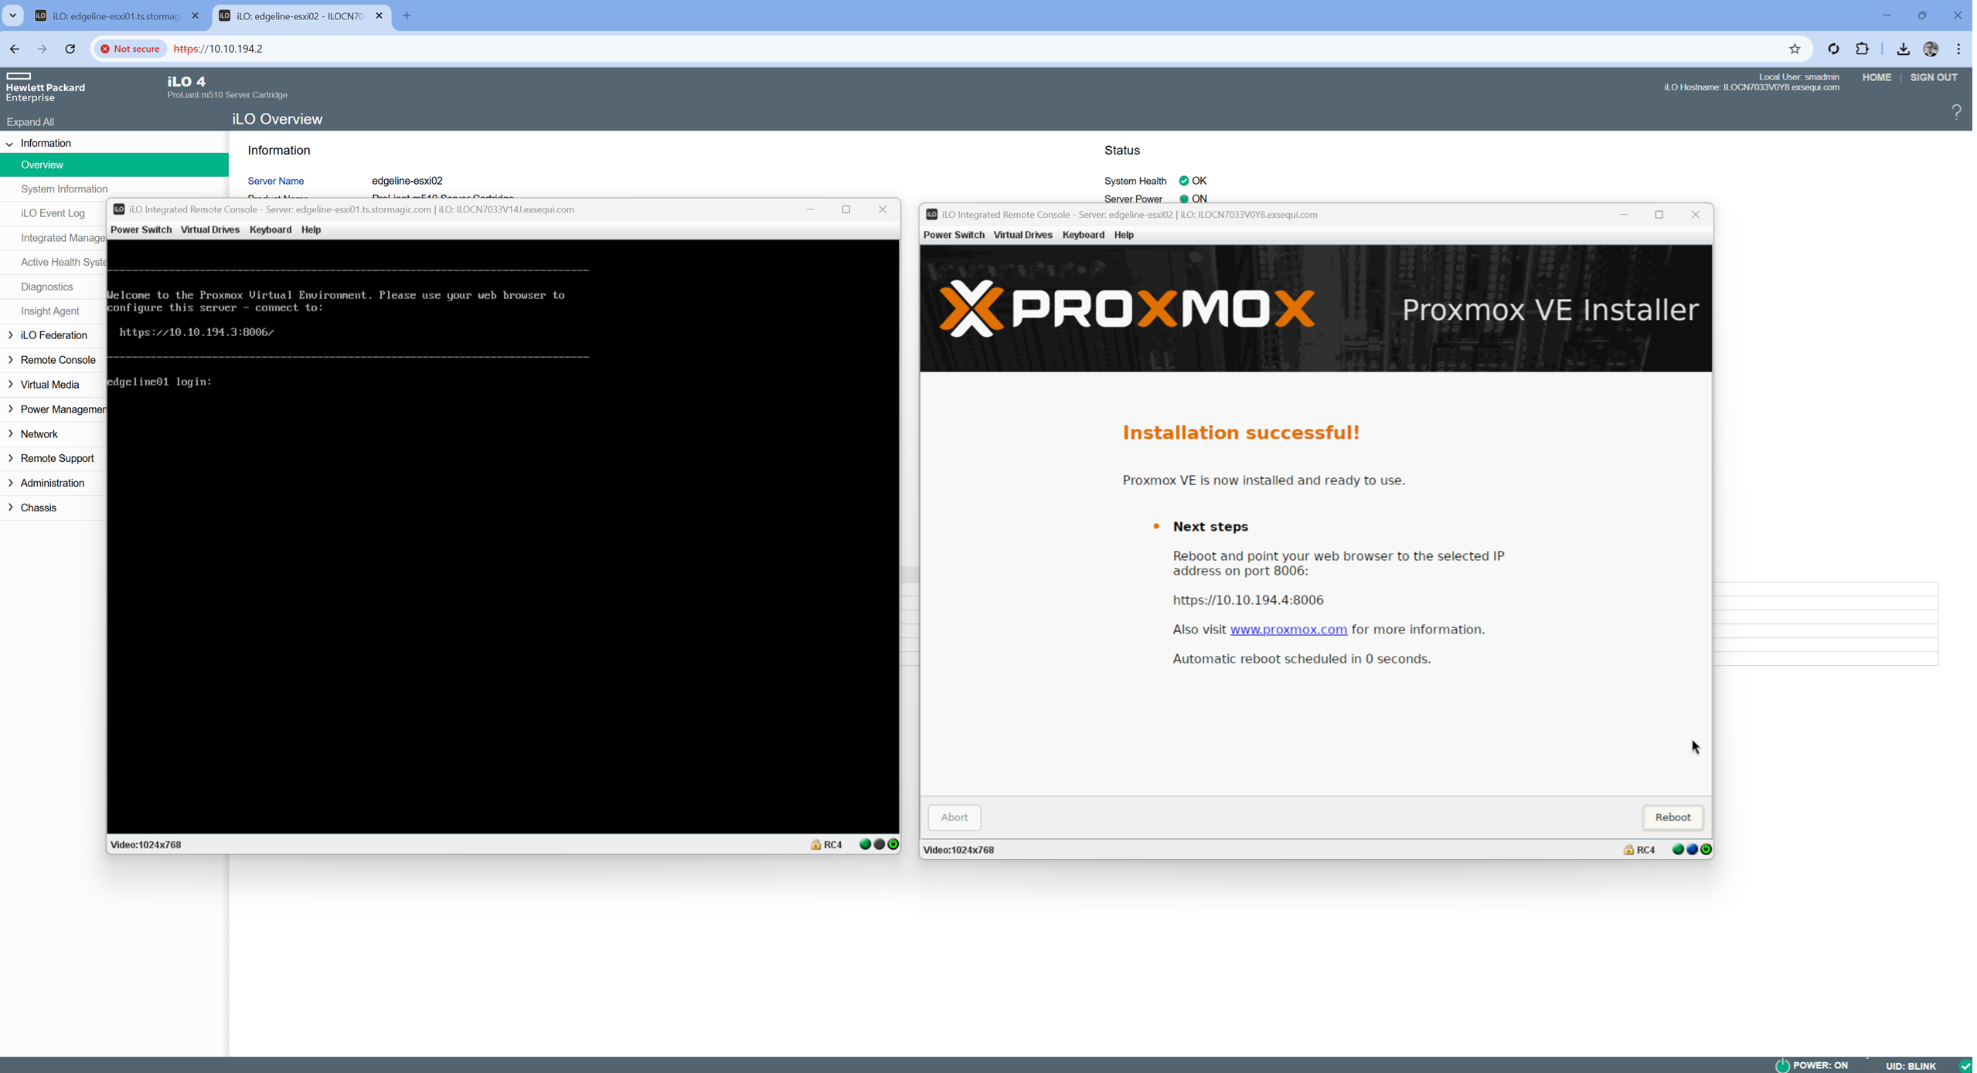Select Overview in the sidebar

pos(114,165)
